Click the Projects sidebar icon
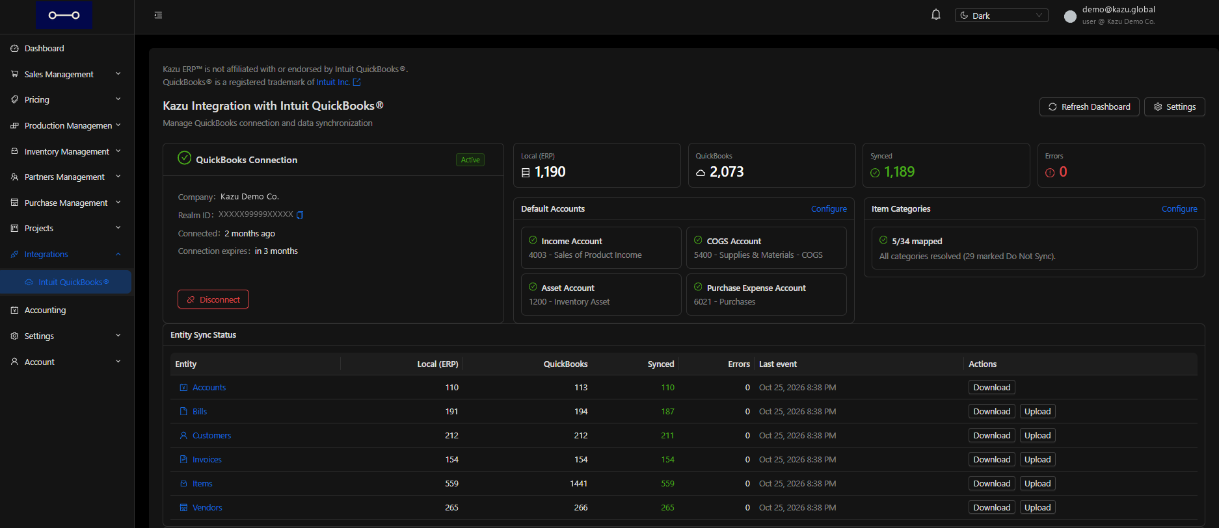 (14, 229)
